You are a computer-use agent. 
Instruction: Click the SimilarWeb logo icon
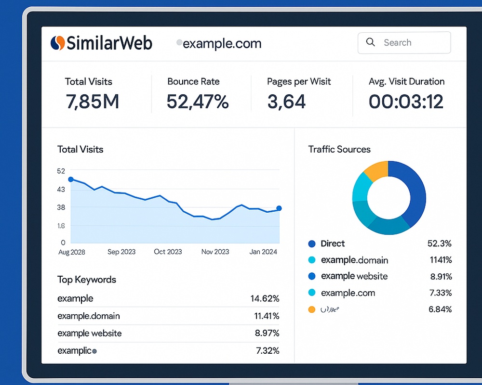58,43
